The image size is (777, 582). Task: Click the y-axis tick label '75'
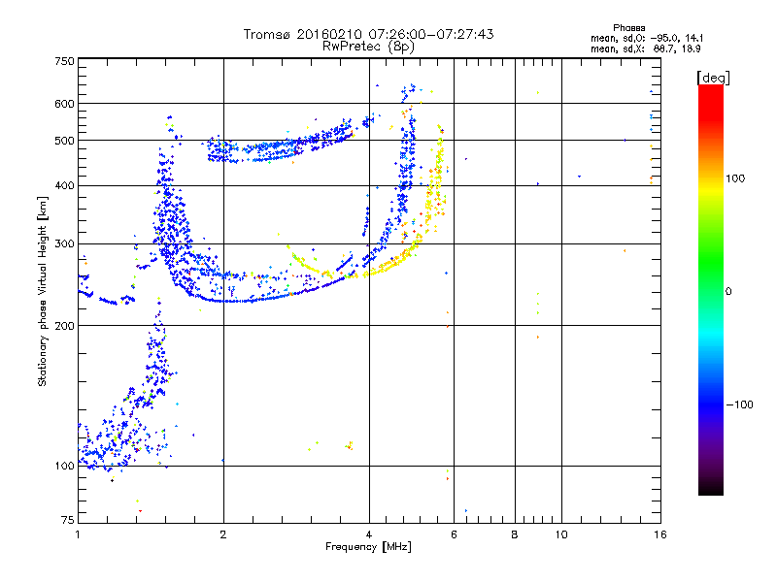pos(67,520)
